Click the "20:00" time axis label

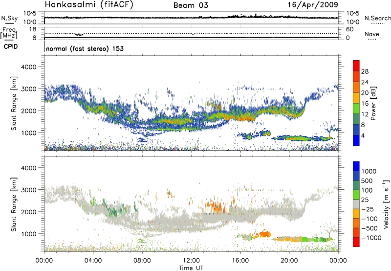coord(289,261)
